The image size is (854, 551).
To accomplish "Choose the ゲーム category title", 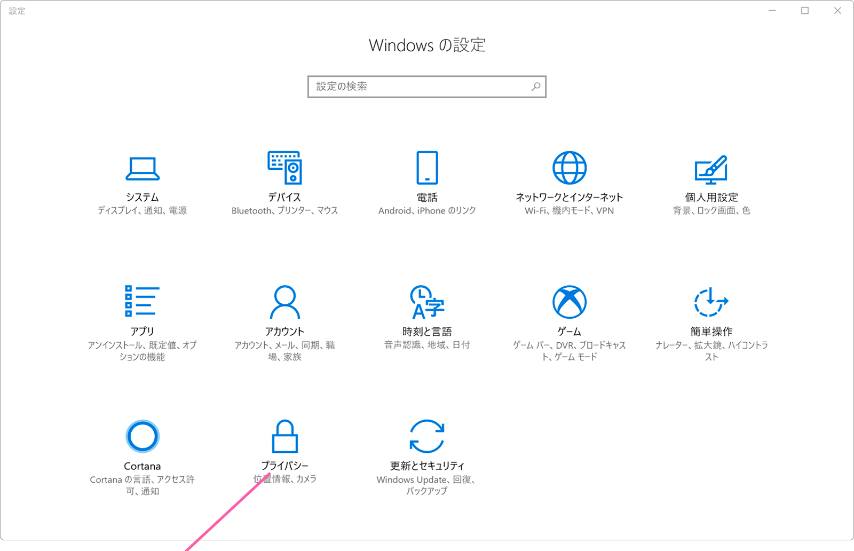I will click(x=570, y=332).
